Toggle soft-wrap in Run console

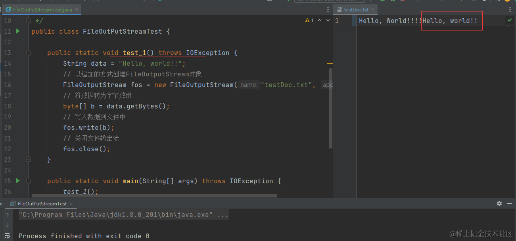[x=7, y=236]
